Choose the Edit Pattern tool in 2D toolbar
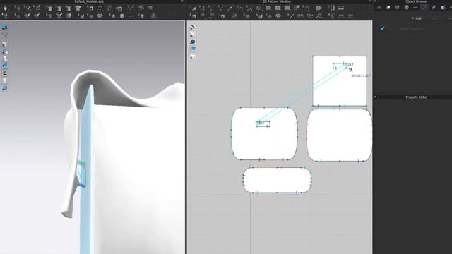The height and width of the screenshot is (254, 452). tap(203, 8)
